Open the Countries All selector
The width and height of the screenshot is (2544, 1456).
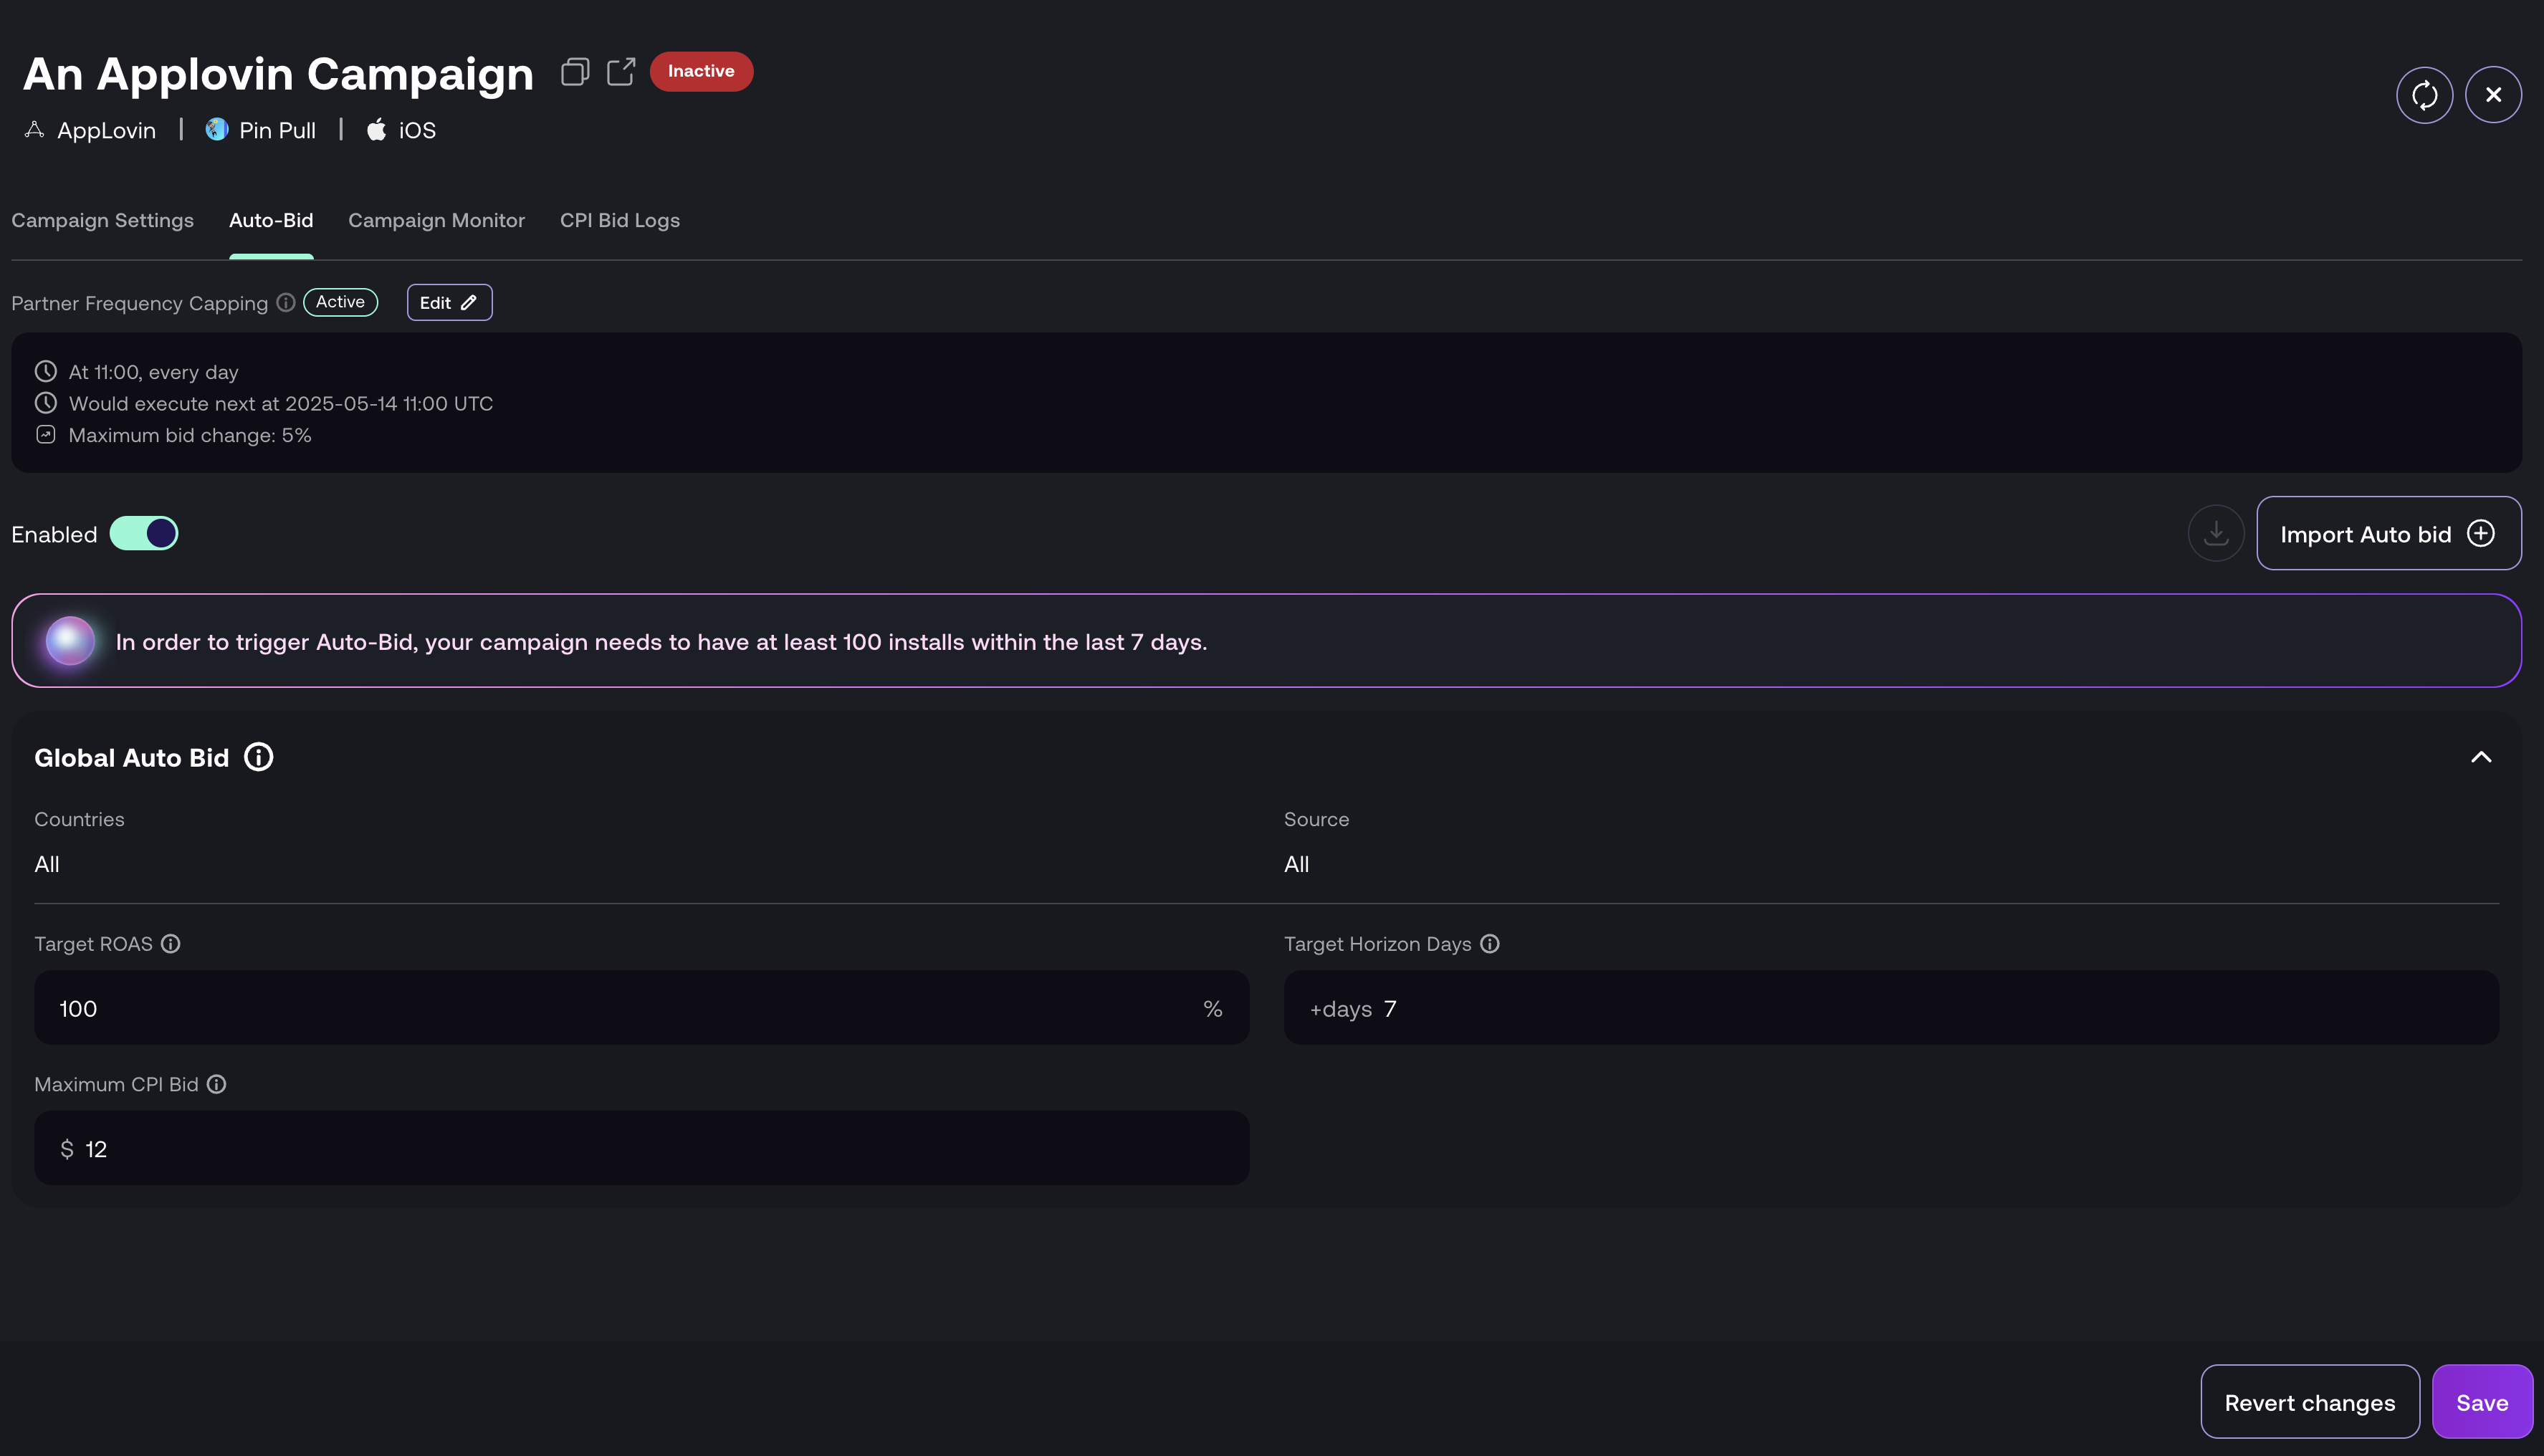point(47,864)
